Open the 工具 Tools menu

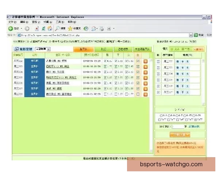[x=60, y=22]
